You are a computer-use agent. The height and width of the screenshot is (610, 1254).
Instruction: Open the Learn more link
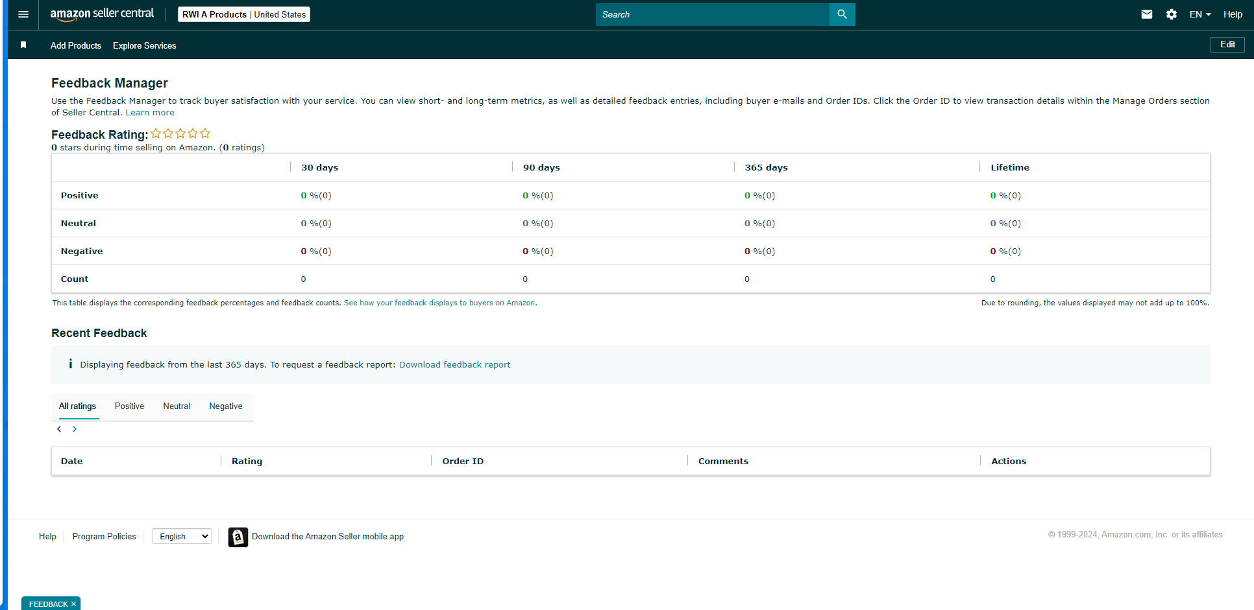150,112
